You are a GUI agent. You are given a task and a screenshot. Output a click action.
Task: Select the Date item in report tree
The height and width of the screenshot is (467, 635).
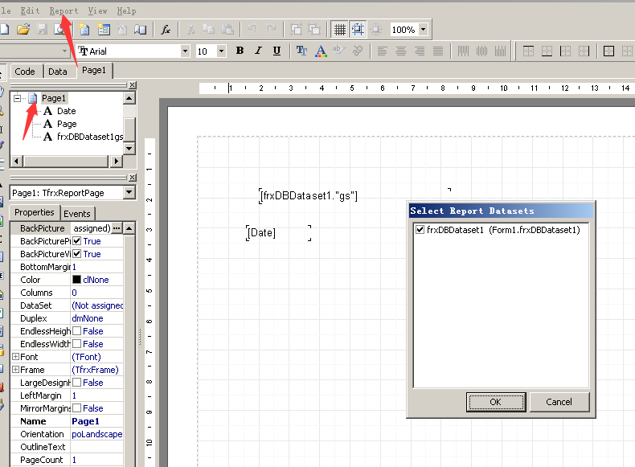point(66,111)
